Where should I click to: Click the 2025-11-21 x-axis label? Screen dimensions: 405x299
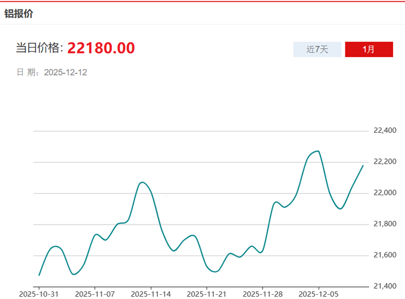pos(207,294)
